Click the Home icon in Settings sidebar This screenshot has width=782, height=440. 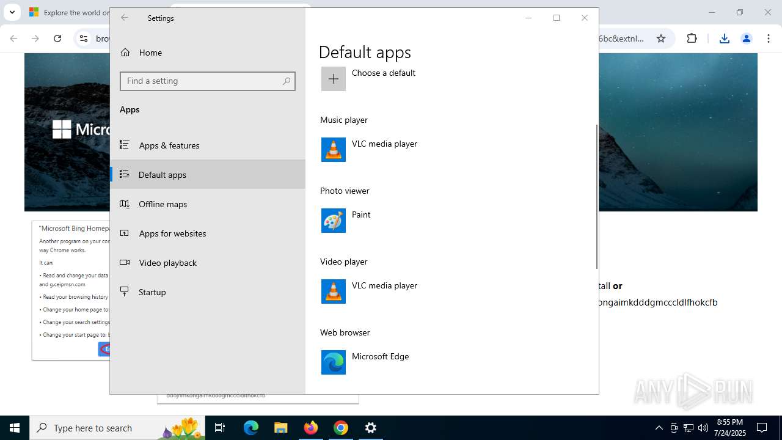[125, 53]
